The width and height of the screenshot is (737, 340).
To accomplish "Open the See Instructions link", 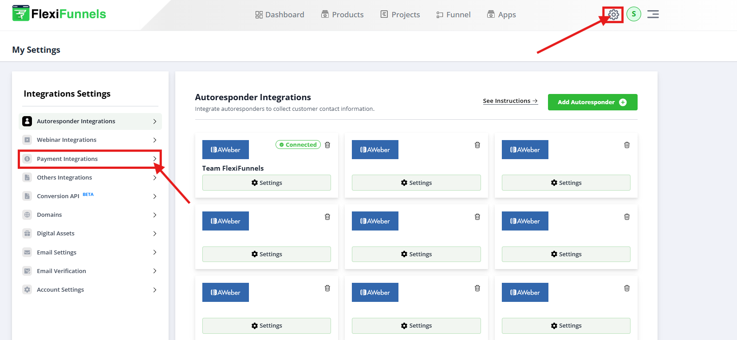I will (510, 101).
